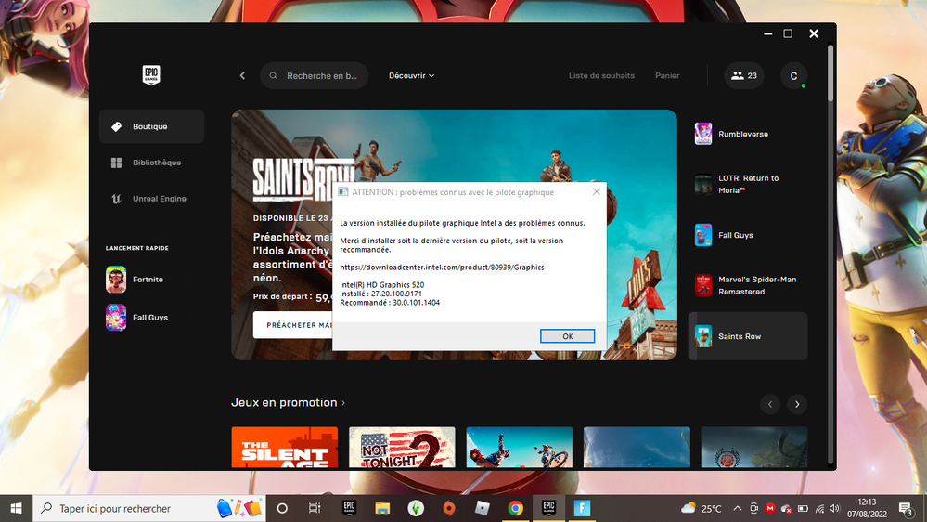Expand the Découvrir dropdown
The width and height of the screenshot is (927, 522).
tap(411, 76)
